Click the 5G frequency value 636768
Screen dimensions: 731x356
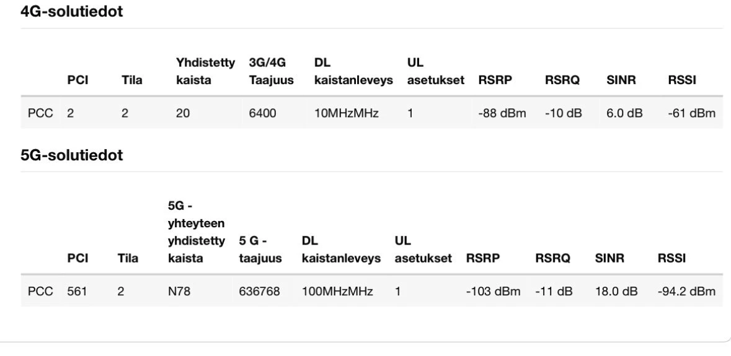259,291
